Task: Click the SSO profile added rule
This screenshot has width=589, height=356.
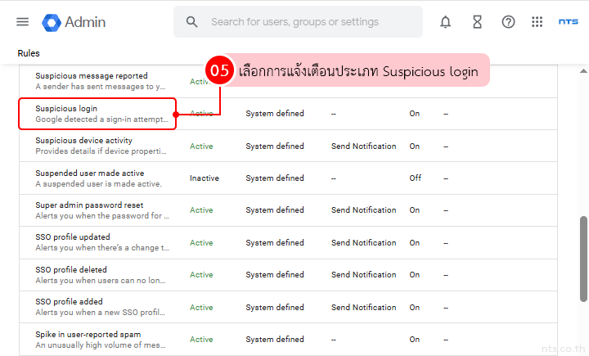Action: tap(70, 302)
